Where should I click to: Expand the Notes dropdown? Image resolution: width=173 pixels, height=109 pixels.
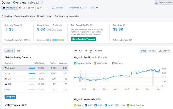(x=118, y=63)
